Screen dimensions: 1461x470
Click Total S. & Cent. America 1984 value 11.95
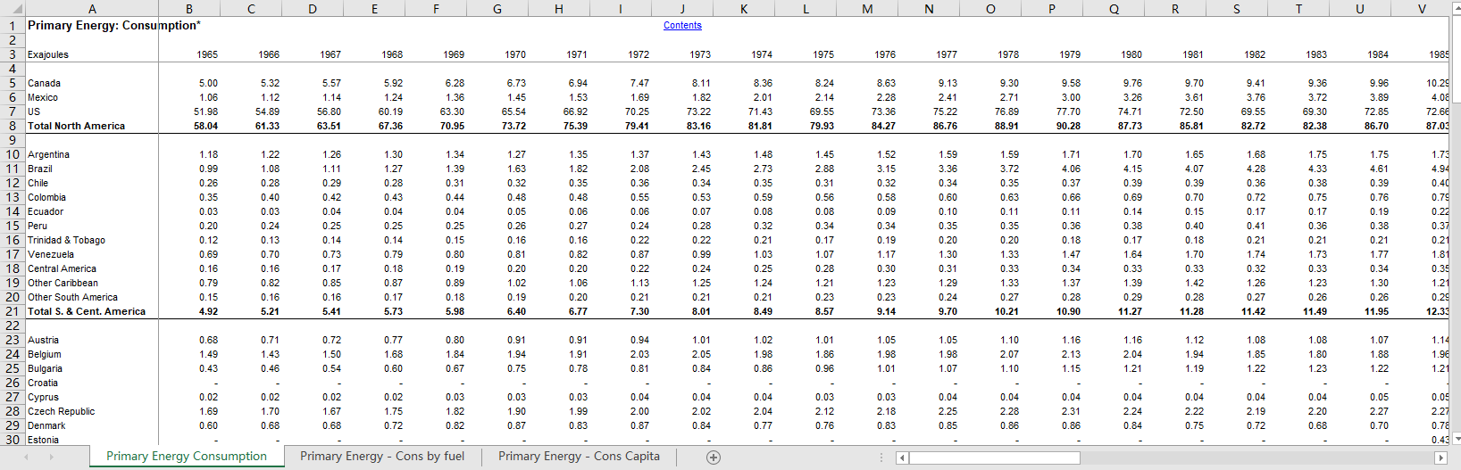pos(1376,311)
